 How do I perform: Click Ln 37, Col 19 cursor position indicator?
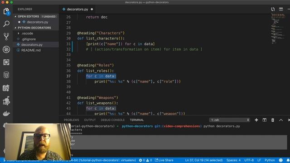click(204, 160)
